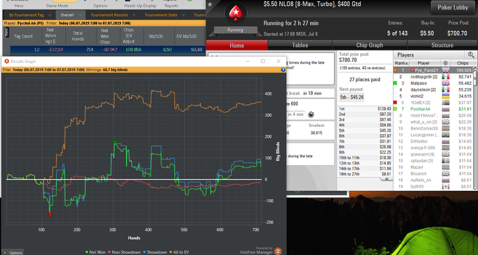Sort by Total Hands column header
The height and width of the screenshot is (255, 478).
click(78, 36)
